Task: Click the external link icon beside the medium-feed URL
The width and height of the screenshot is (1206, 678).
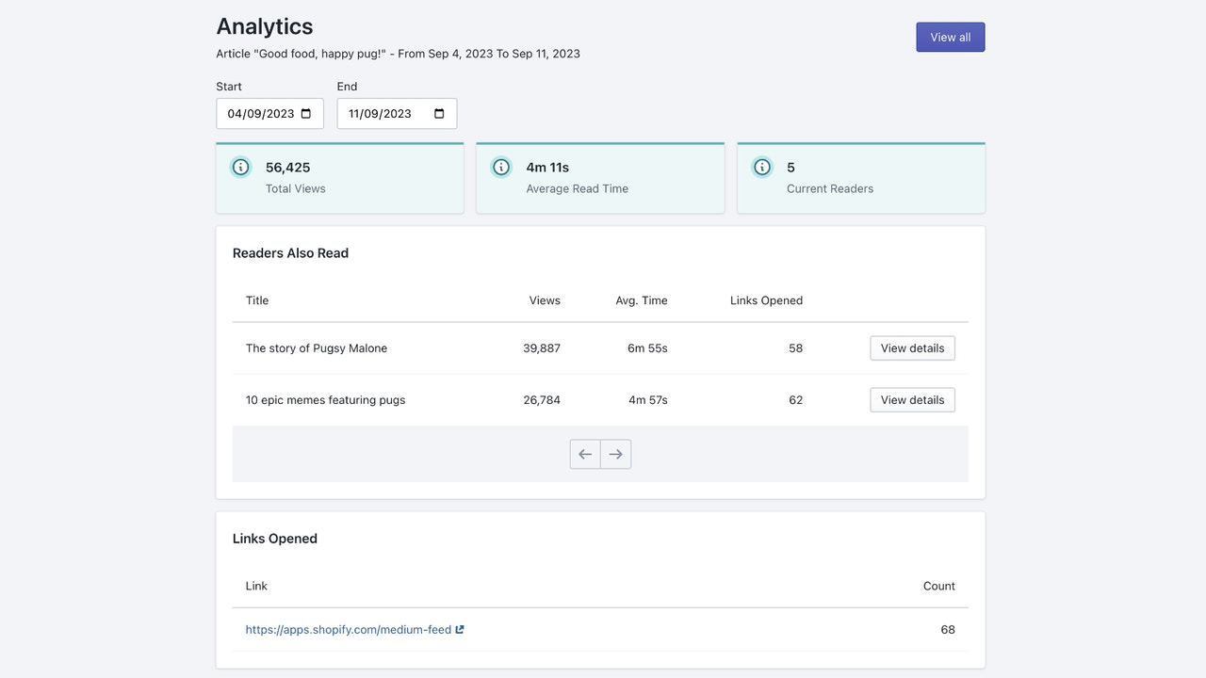Action: [460, 629]
